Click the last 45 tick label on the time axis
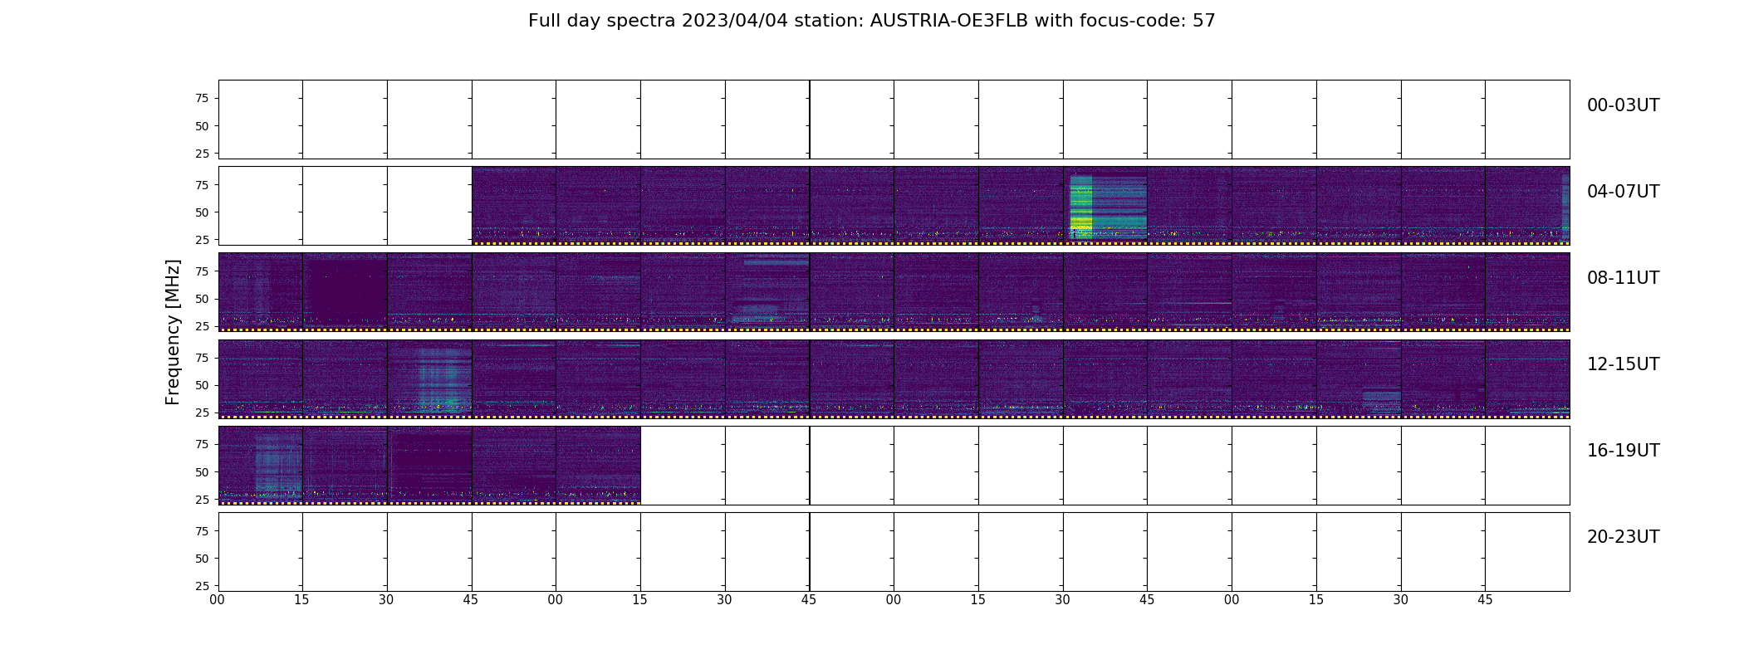Screen dimensions: 1744x664 point(1485,600)
